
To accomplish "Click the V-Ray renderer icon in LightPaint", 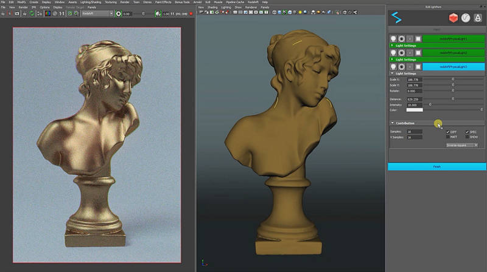I will tap(466, 18).
